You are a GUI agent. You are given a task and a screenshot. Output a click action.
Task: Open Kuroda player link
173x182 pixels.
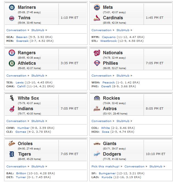tap(107, 177)
